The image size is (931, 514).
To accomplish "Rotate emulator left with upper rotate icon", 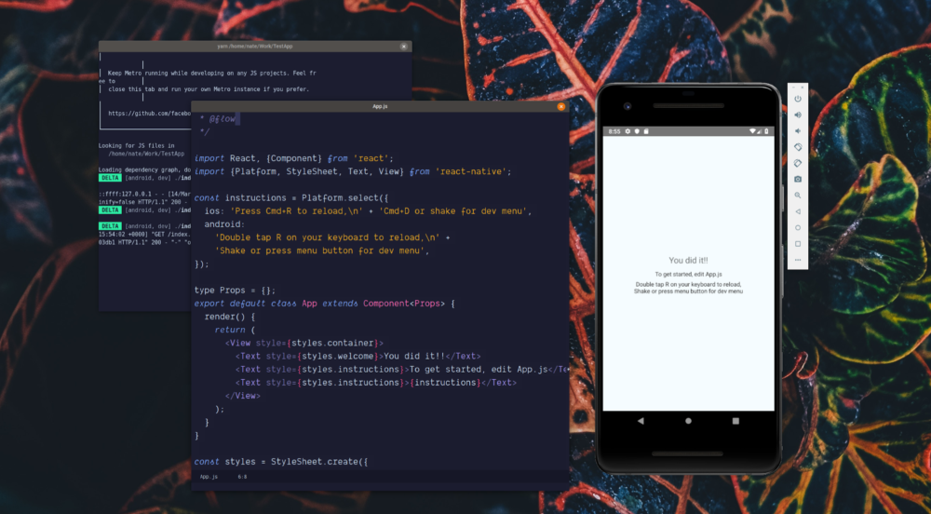I will (798, 146).
